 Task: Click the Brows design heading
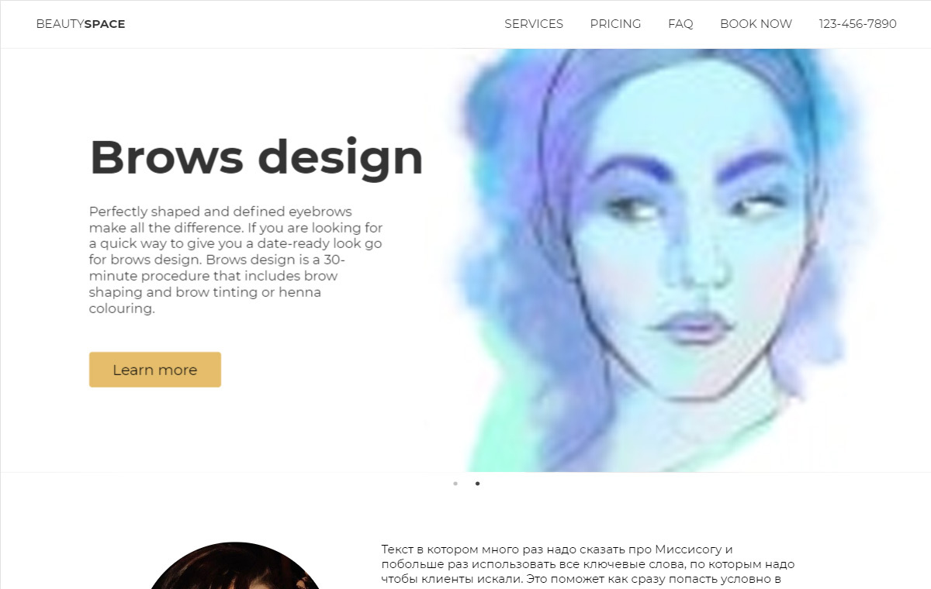coord(257,158)
